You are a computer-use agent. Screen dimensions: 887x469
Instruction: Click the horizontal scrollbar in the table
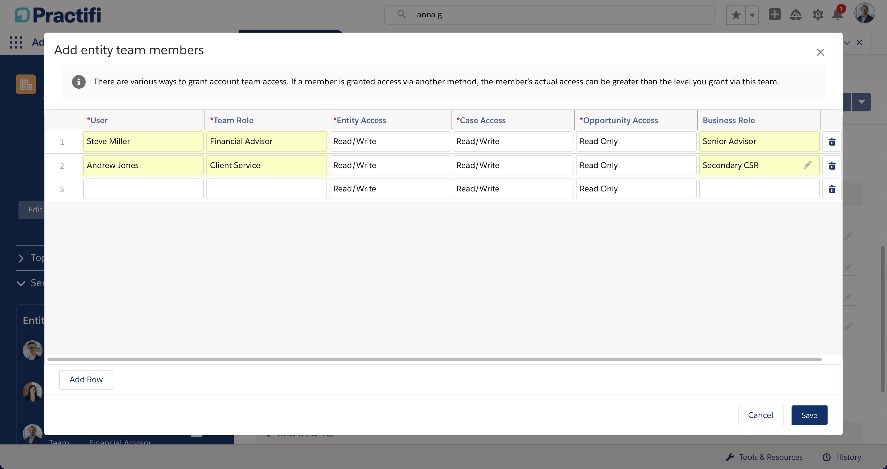[x=435, y=359]
